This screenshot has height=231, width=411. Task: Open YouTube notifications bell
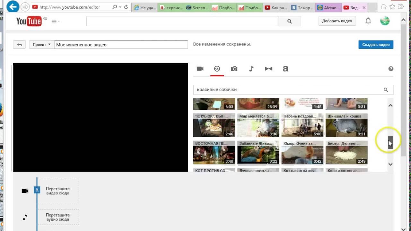point(368,21)
